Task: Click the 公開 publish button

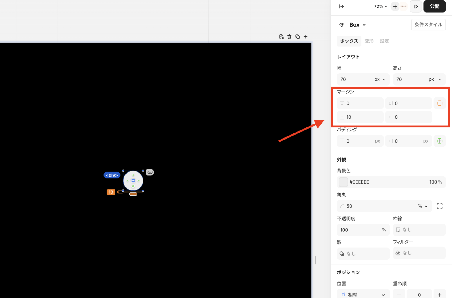Action: tap(434, 6)
